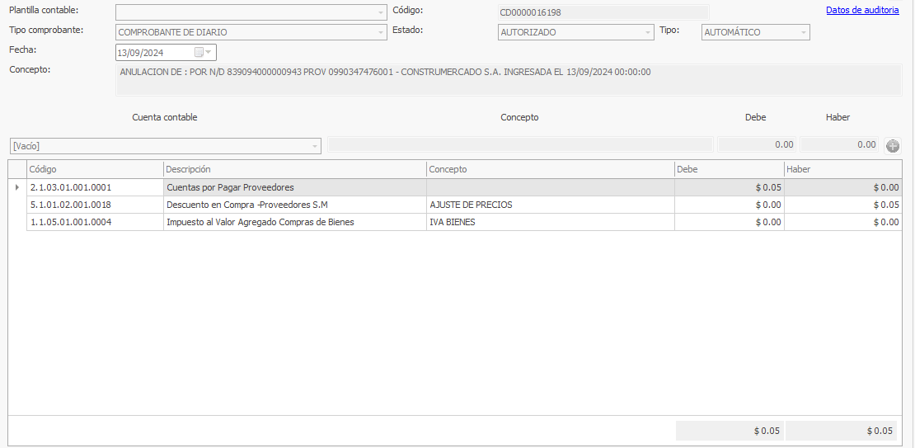Viewport: 915px width, 448px height.
Task: Select the Descuento en Compra -Proveedores S.M row
Action: [x=293, y=205]
